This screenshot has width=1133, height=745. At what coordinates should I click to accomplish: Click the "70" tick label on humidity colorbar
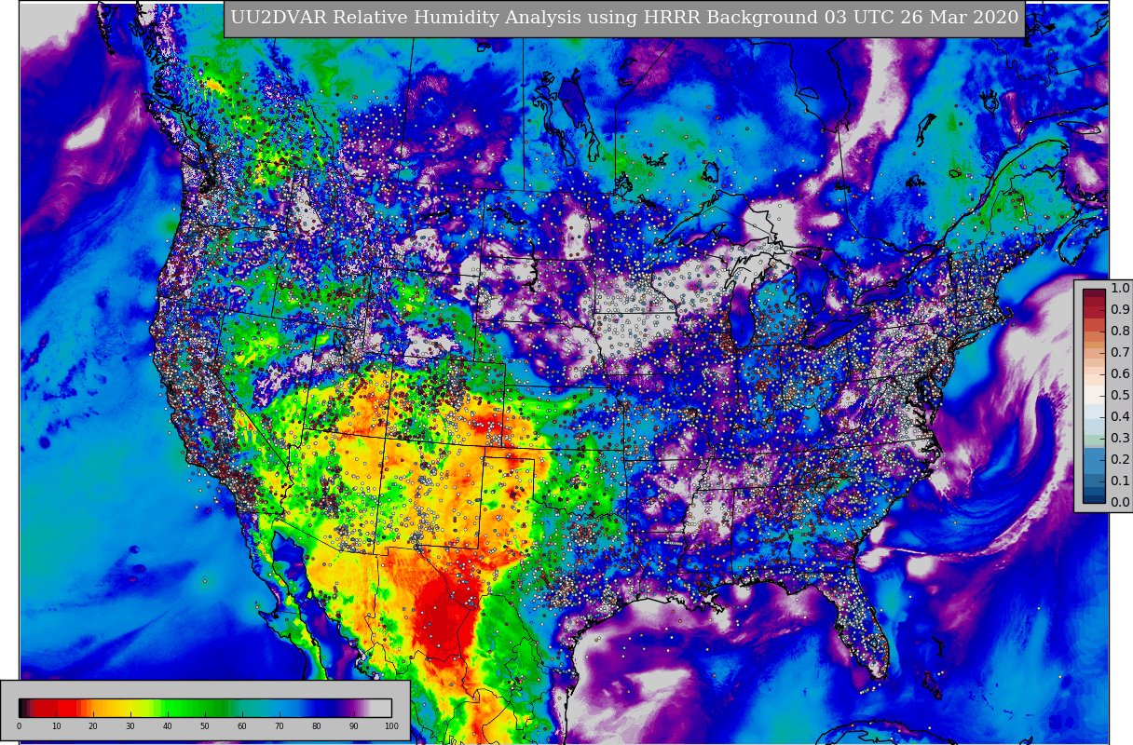pos(280,726)
